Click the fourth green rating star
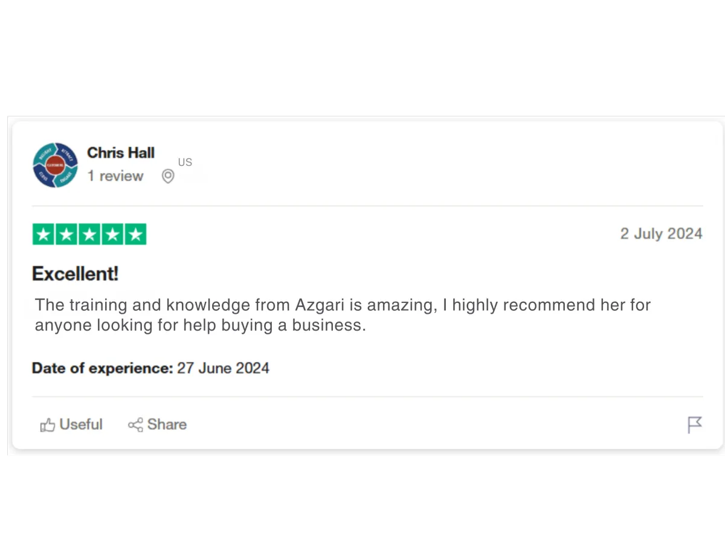725x543 pixels. [112, 234]
